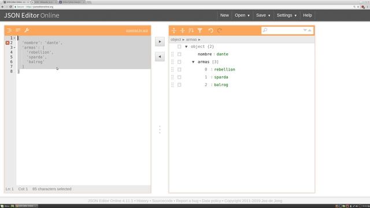Open drag handle menu of balrog row
Screen dimensions: 370x208
172,85
